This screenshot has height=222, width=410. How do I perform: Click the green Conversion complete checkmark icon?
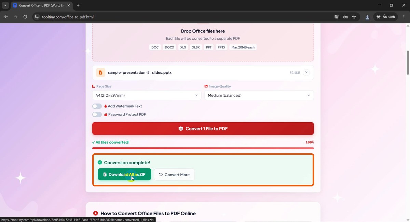(x=100, y=163)
